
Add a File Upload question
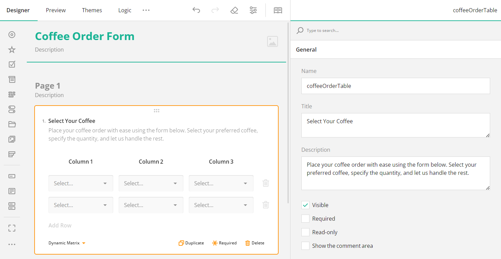click(12, 124)
